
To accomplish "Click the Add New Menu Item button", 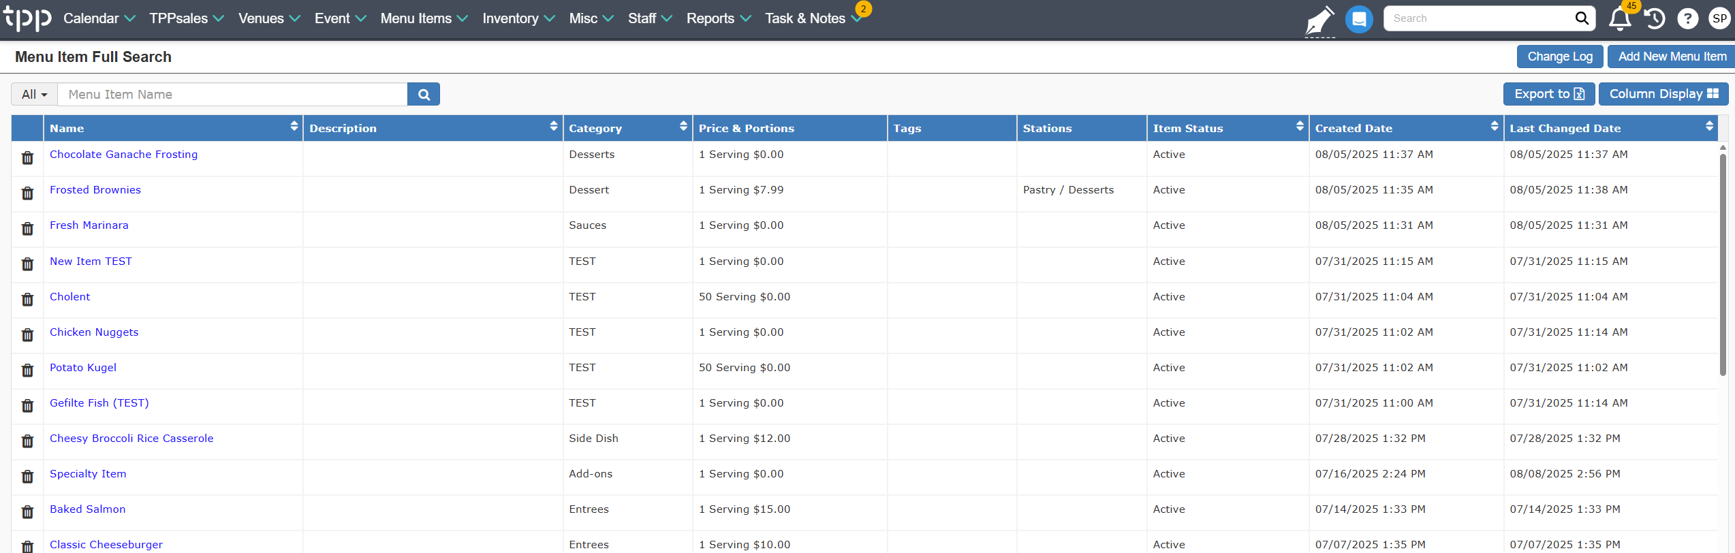I will tap(1672, 57).
